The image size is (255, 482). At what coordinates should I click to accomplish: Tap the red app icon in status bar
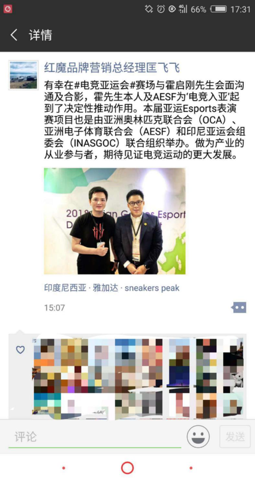pyautogui.click(x=8, y=9)
